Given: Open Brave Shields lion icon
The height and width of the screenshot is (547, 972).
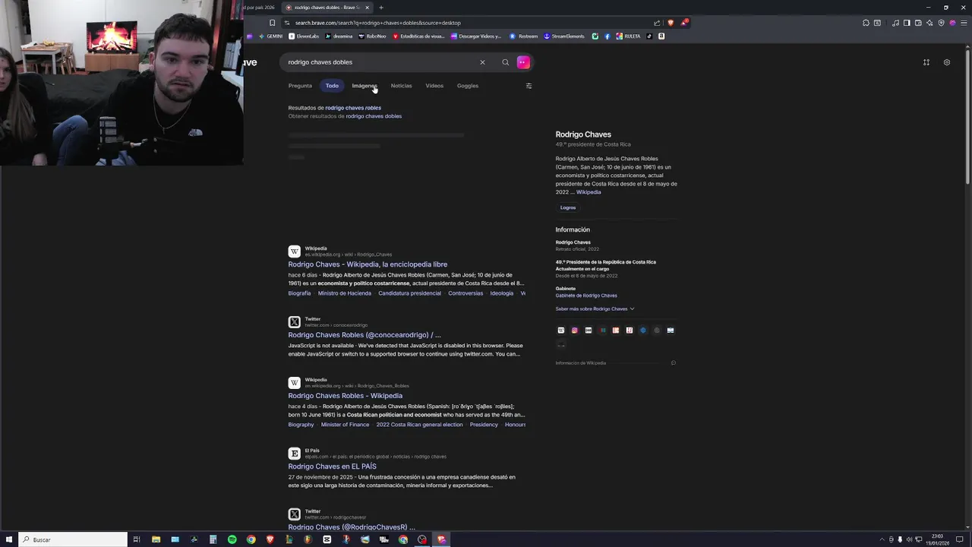Looking at the screenshot, I should 671,23.
